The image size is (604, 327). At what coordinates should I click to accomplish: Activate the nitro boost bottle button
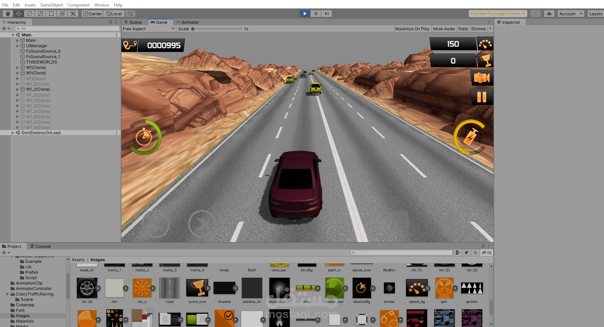click(470, 137)
